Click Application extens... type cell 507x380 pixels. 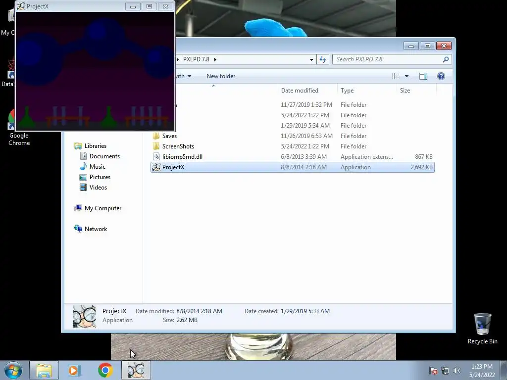367,157
